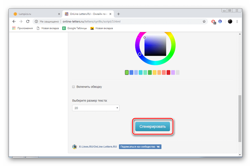Click the address bar URL
251x166 pixels.
[91, 21]
